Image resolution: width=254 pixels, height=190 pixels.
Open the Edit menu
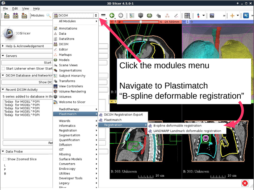tap(15, 8)
